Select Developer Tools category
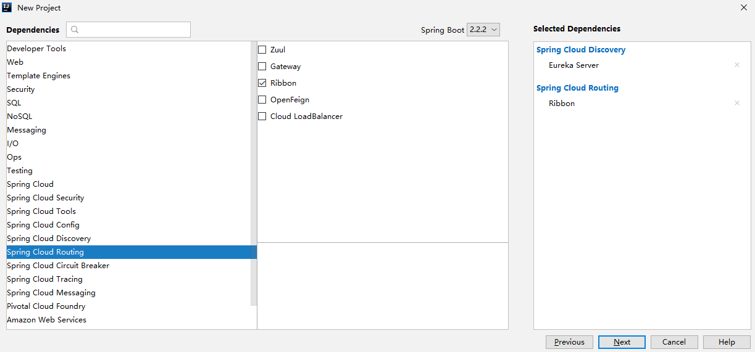The image size is (755, 352). click(128, 49)
